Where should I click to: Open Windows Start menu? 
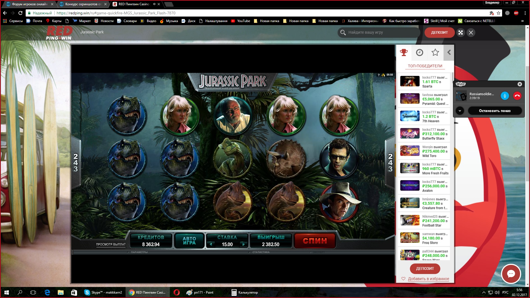(7, 292)
